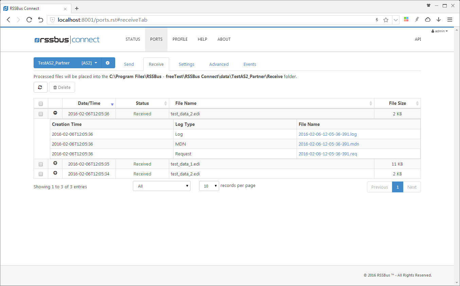Collapse the 12:05:36 row with minus icon
The width and height of the screenshot is (460, 286).
coord(55,113)
